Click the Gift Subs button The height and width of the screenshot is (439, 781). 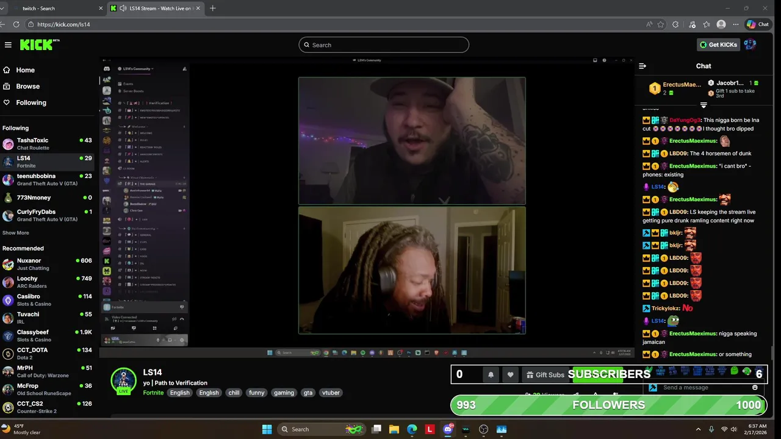tap(544, 374)
